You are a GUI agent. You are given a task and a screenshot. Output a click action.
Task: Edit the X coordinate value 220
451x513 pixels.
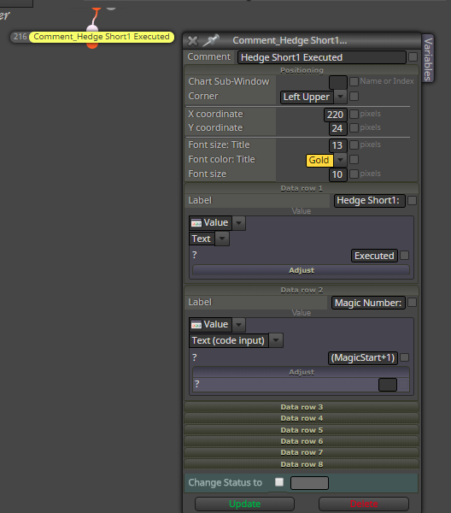[336, 115]
